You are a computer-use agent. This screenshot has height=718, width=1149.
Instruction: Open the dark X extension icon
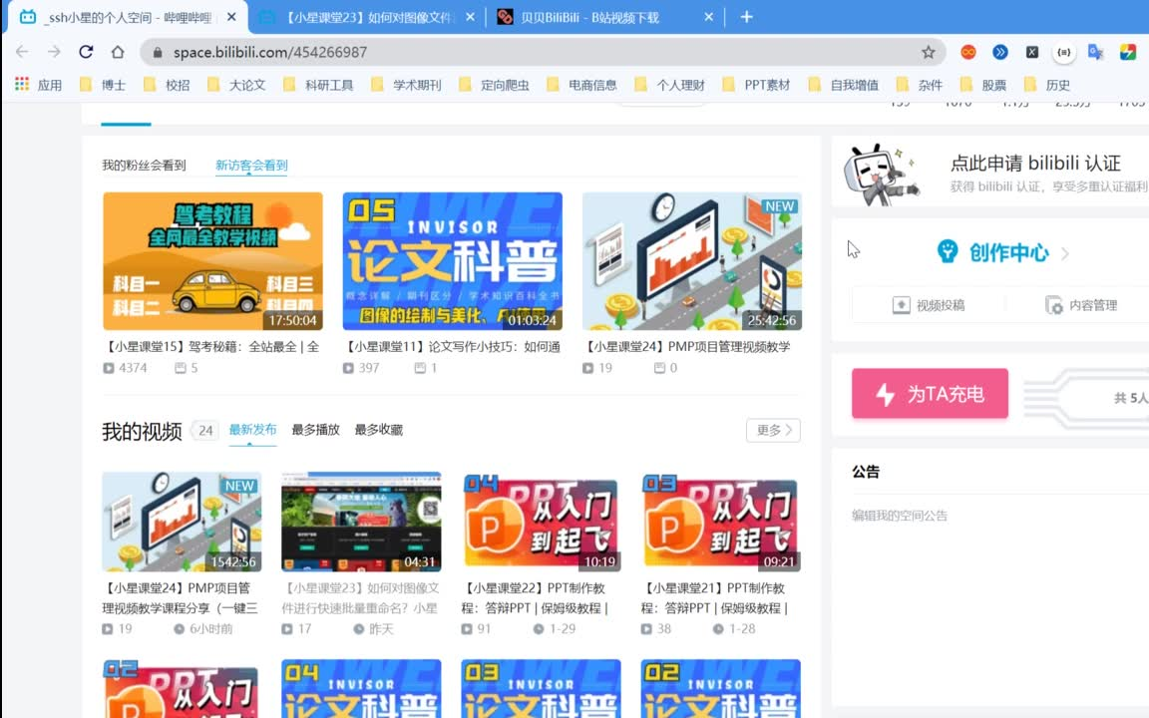click(x=1032, y=51)
